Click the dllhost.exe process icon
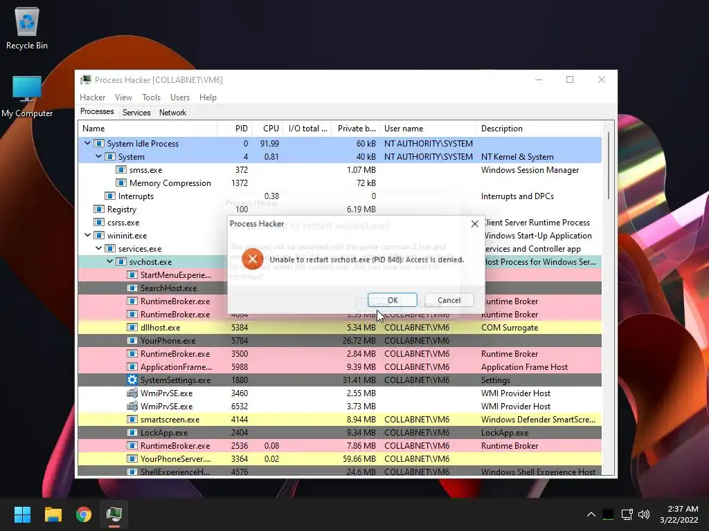Image resolution: width=709 pixels, height=531 pixels. pos(132,327)
